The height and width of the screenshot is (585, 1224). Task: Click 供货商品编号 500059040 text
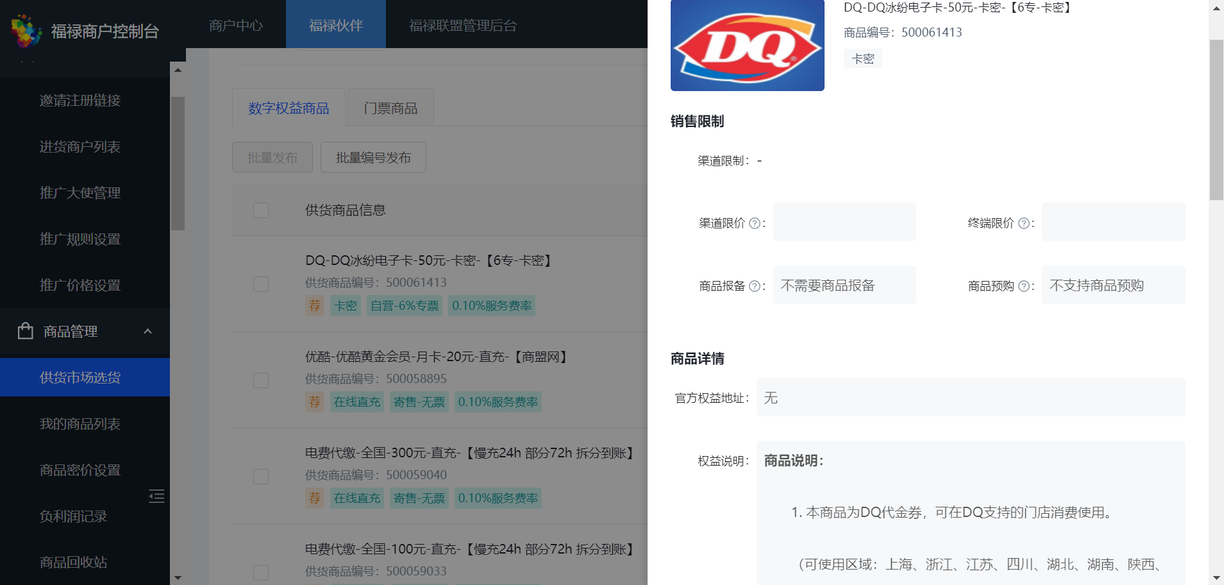376,475
